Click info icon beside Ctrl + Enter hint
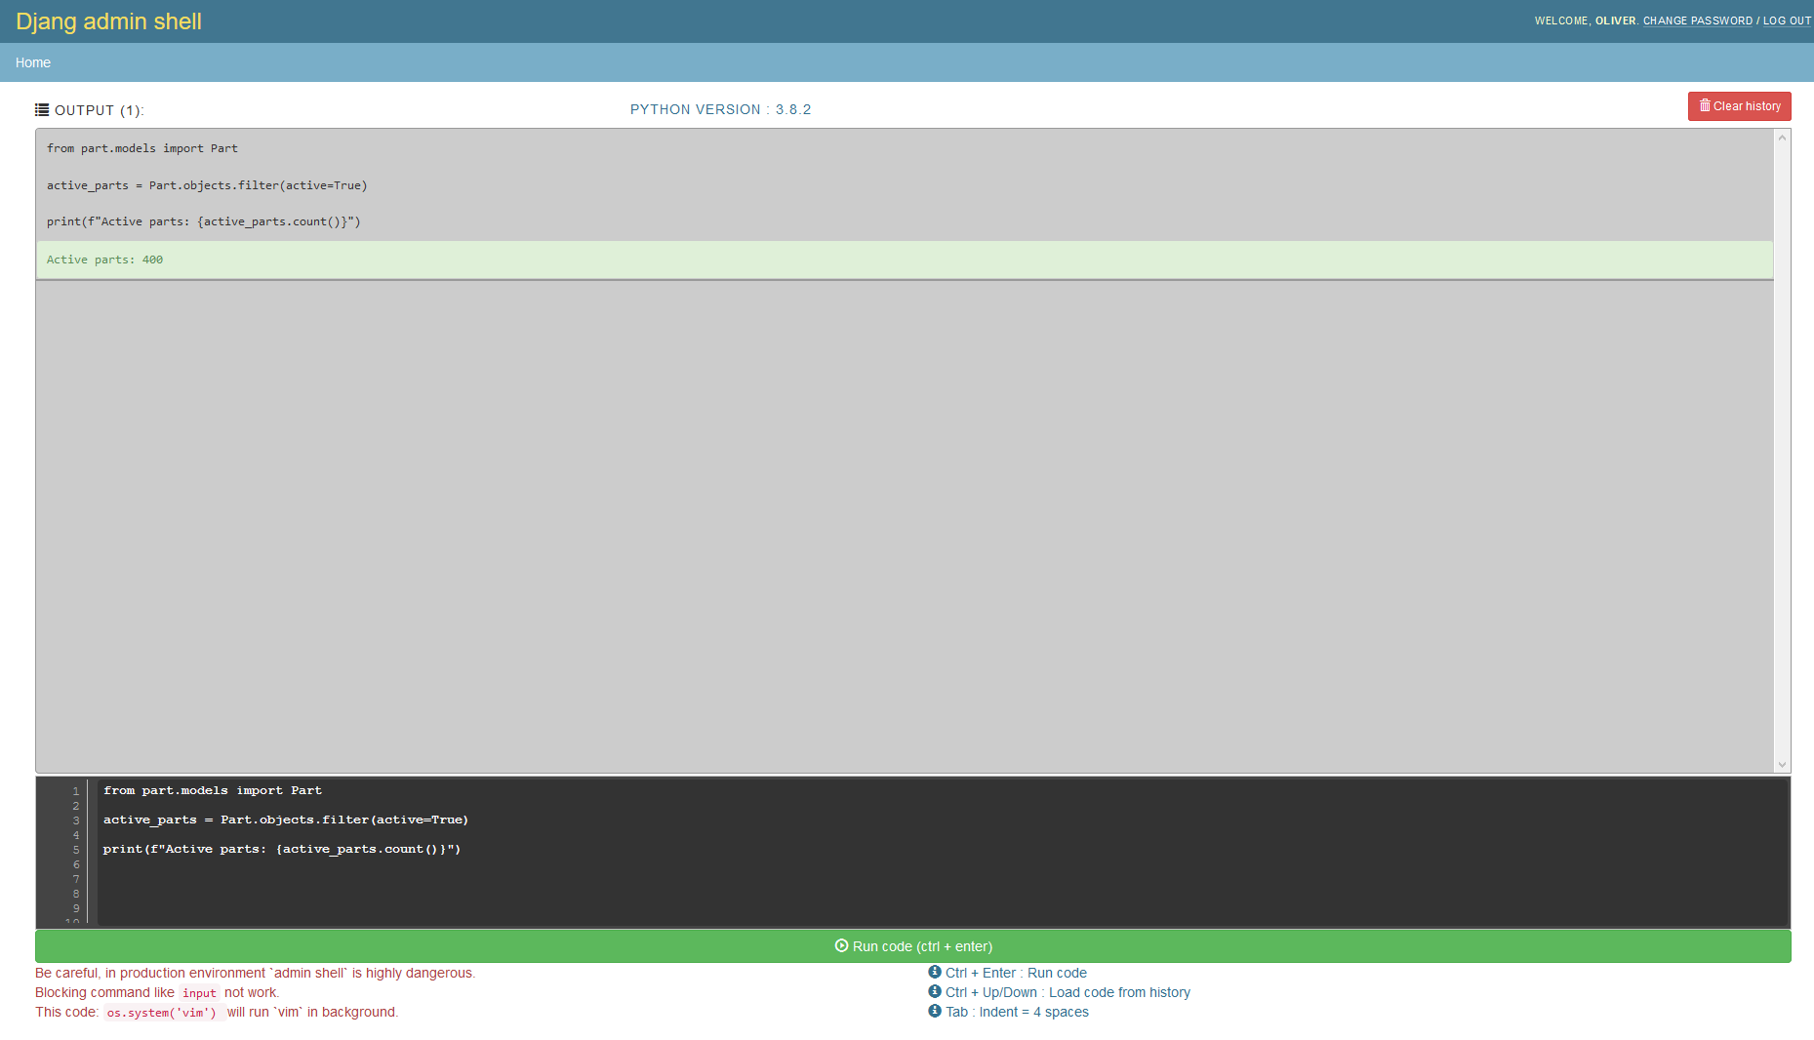Image resolution: width=1814 pixels, height=1040 pixels. [935, 972]
